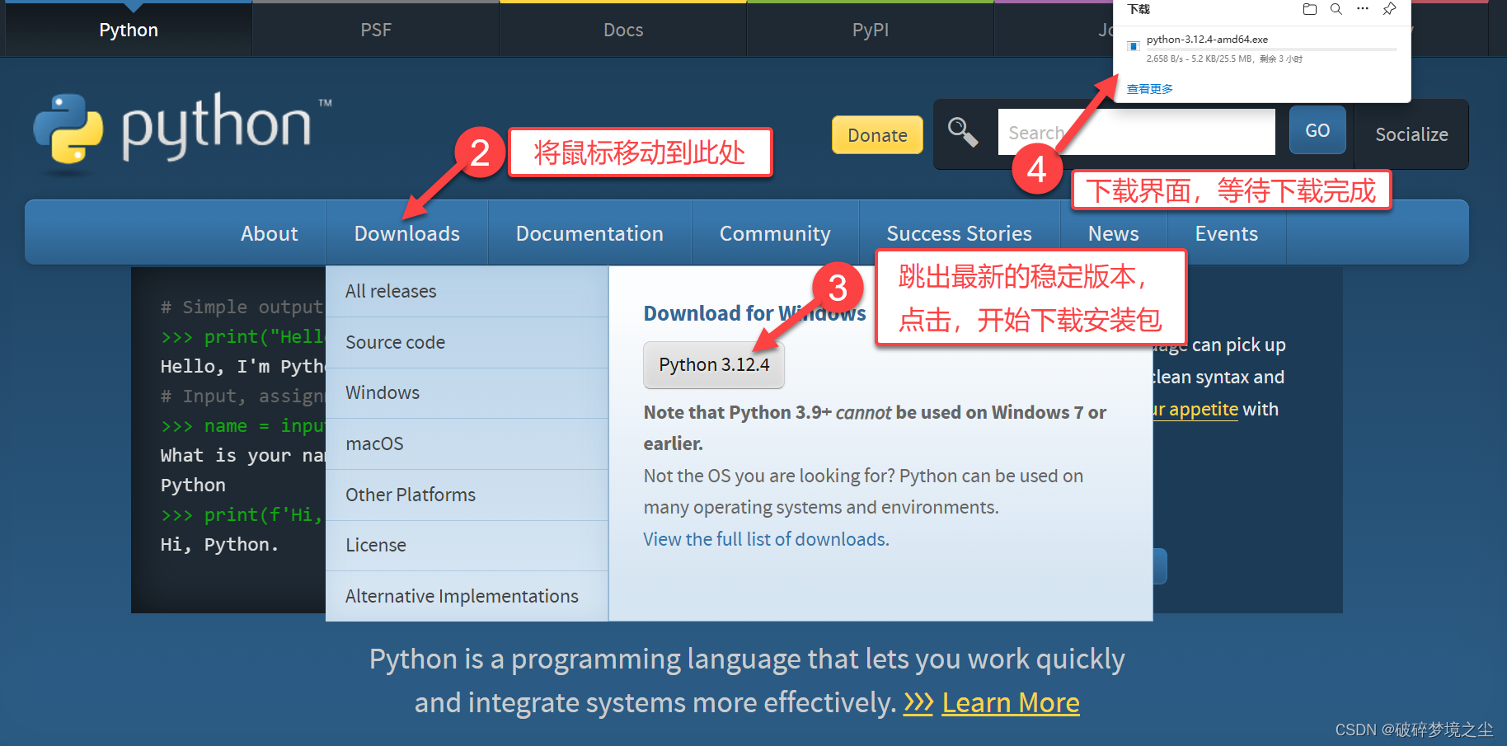Image resolution: width=1507 pixels, height=746 pixels.
Task: Select Source code submenu item
Action: click(467, 342)
